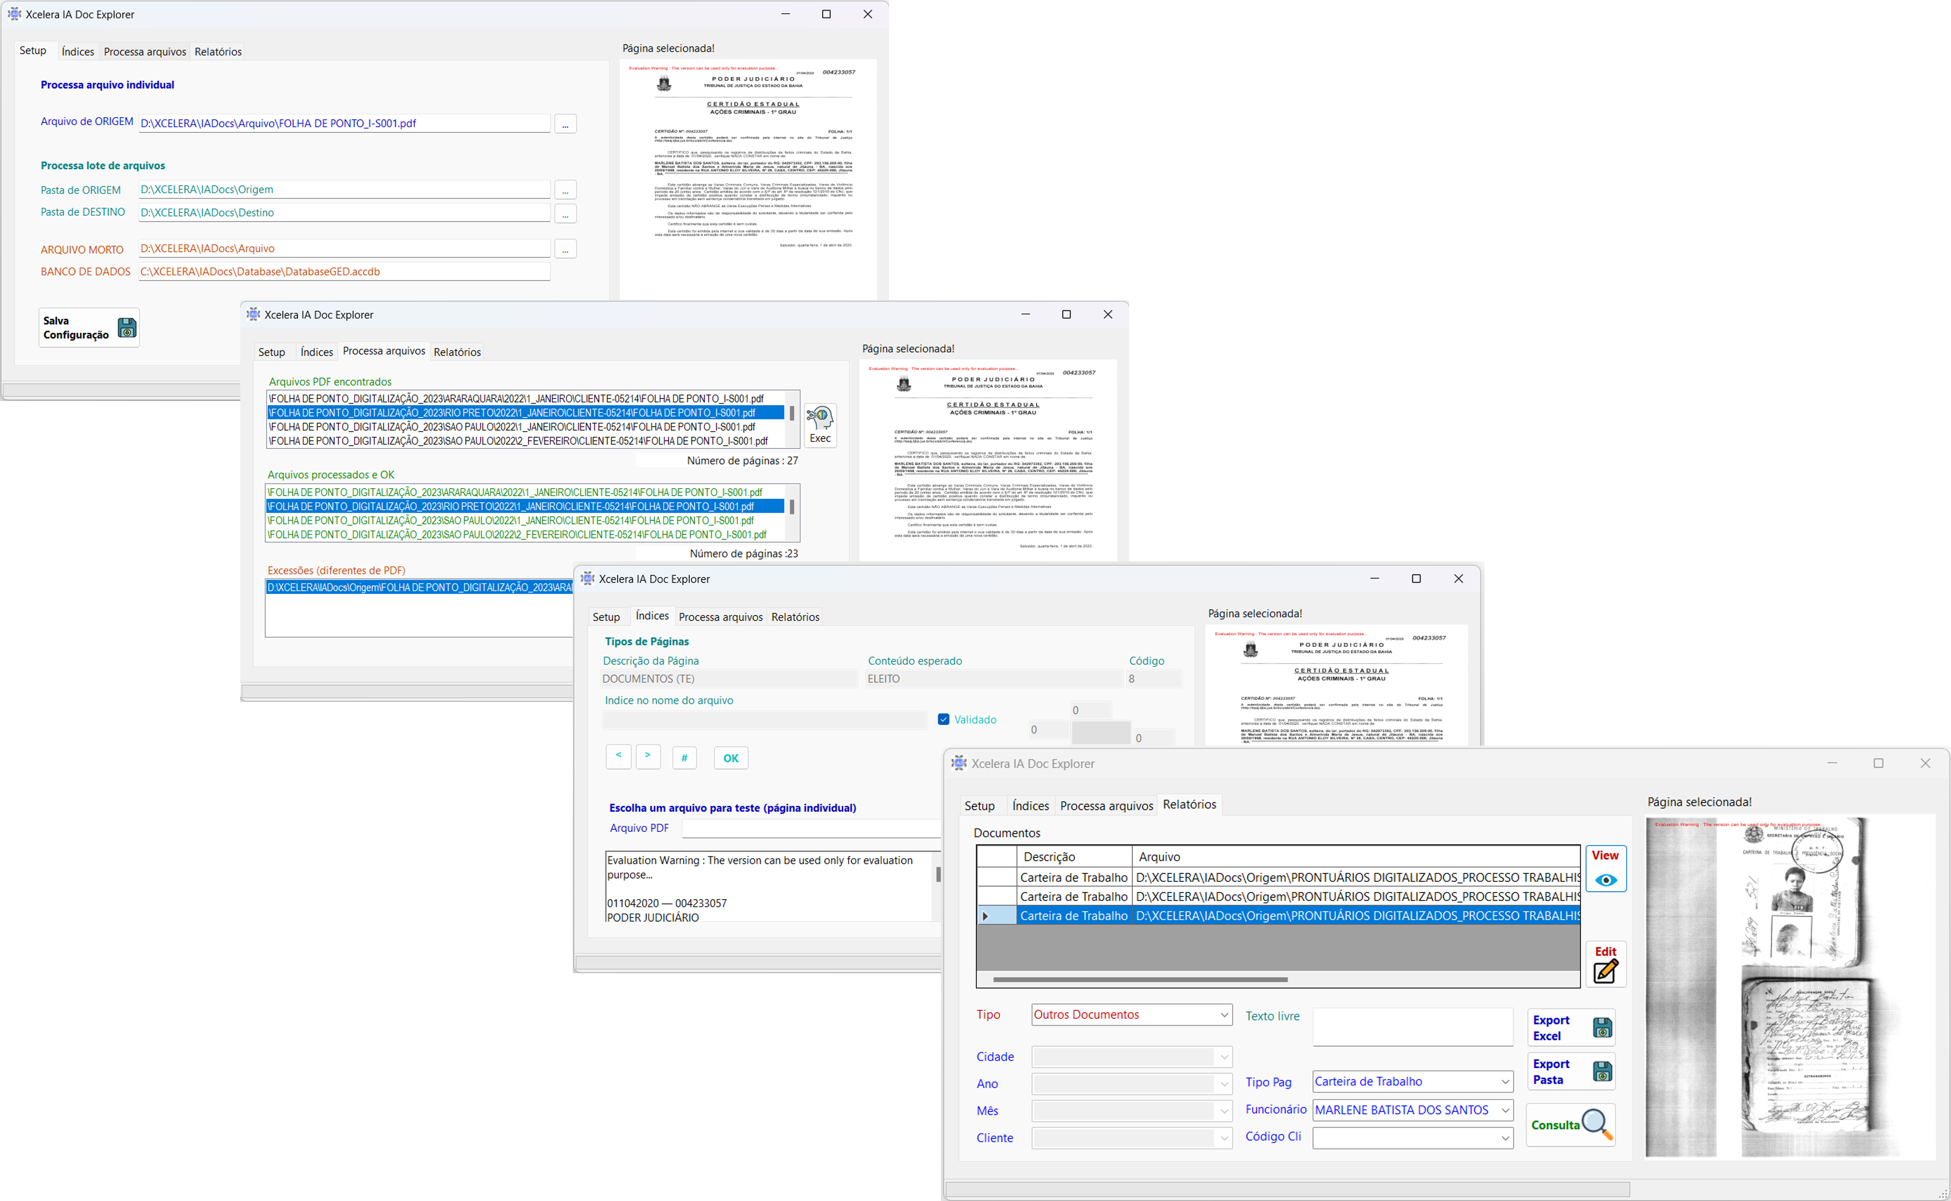Click the eye icon on the View button

pos(1606,879)
